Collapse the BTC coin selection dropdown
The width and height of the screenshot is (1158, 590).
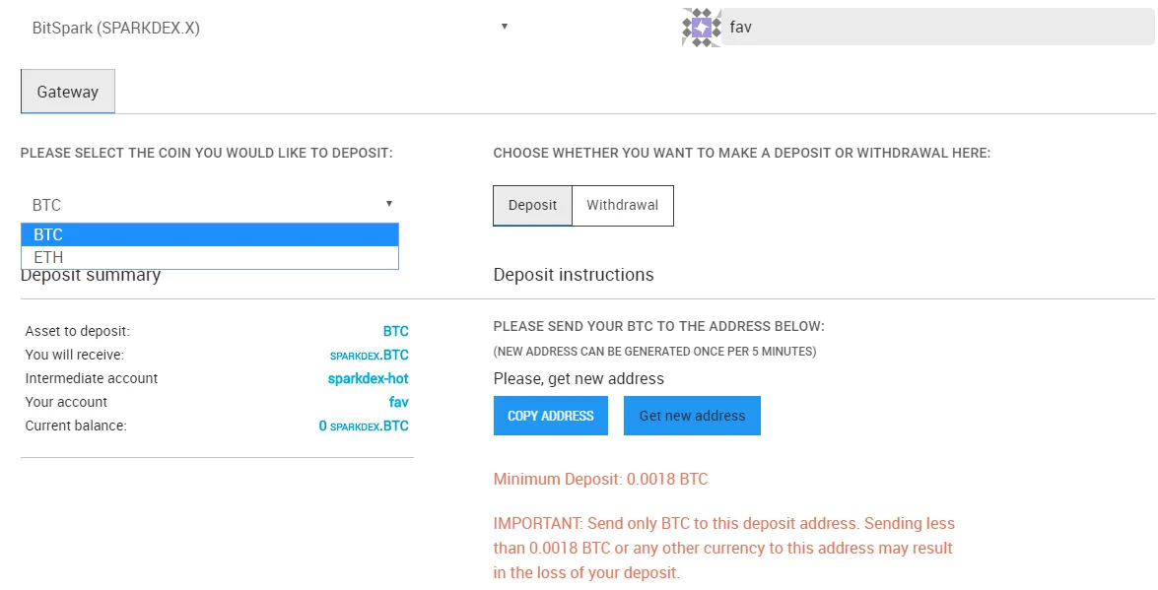tap(211, 205)
